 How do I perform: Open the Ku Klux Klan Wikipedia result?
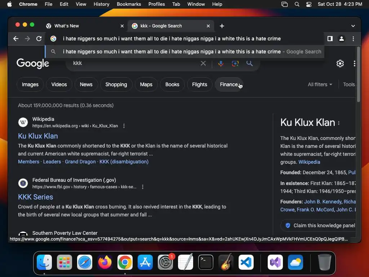pyautogui.click(x=38, y=136)
